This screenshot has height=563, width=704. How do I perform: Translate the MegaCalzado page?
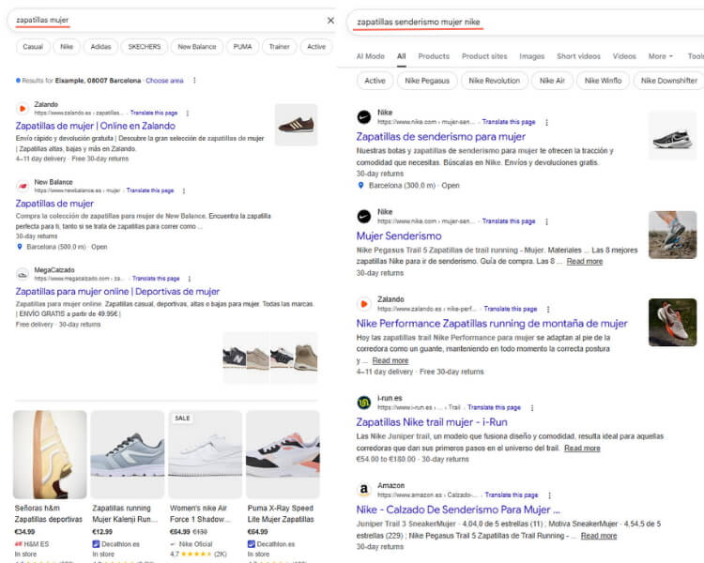coord(156,279)
